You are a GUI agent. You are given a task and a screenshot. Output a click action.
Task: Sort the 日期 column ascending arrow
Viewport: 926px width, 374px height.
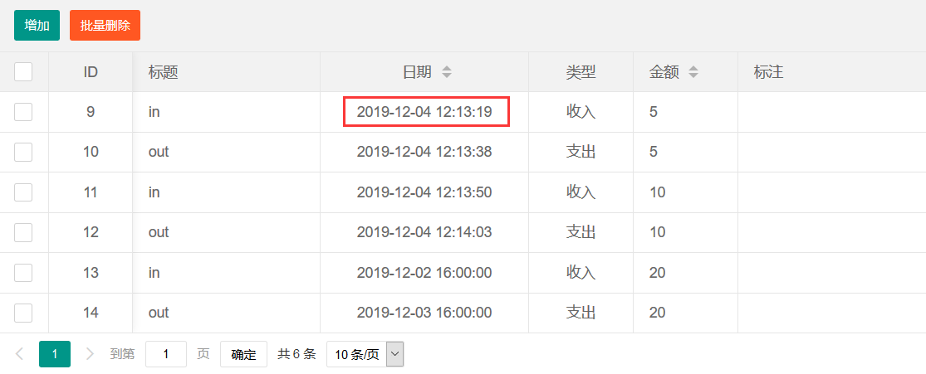[447, 68]
